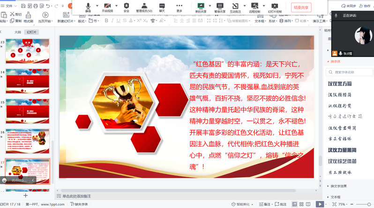Click Missing Fonts (缺失字体) in status bar
This screenshot has width=374, height=208.
point(79,204)
